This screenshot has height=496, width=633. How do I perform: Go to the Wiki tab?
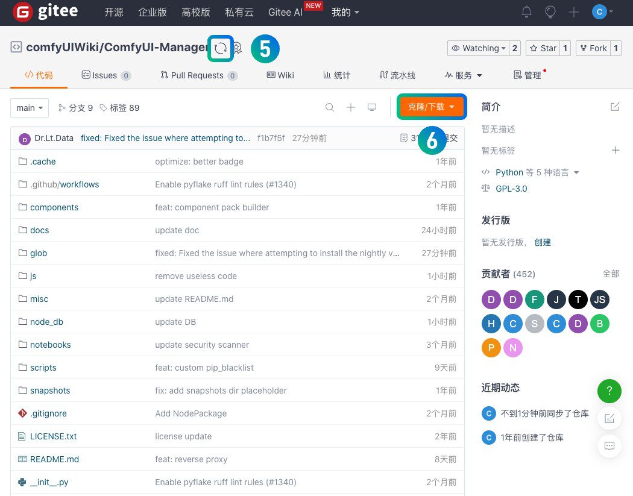click(280, 75)
